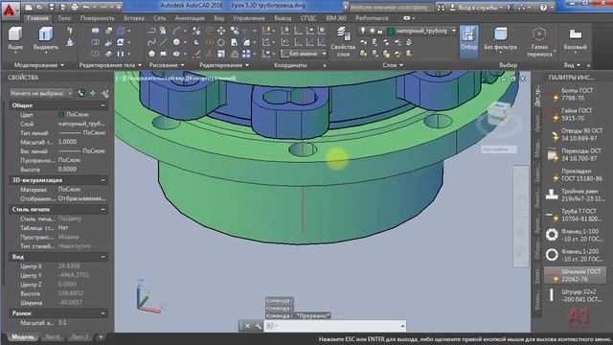The image size is (613, 345).
Task: Click the green layer color swatch in ribbon
Action: point(390,31)
